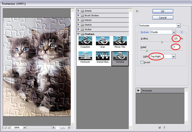Open the Light direction dropdown
192x132 pixels.
pos(173,56)
